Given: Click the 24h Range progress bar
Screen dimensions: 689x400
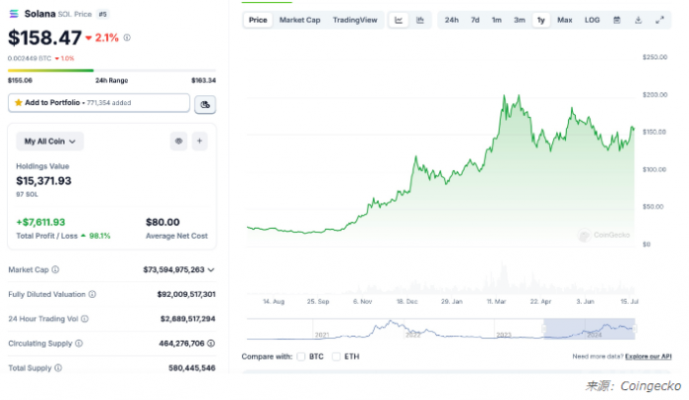Looking at the screenshot, I should click(111, 70).
